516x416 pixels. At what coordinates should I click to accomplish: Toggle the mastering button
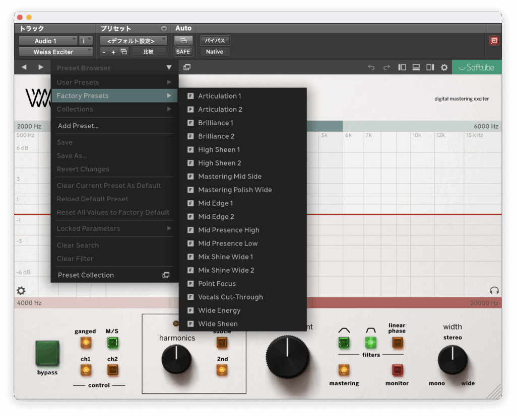pyautogui.click(x=344, y=370)
